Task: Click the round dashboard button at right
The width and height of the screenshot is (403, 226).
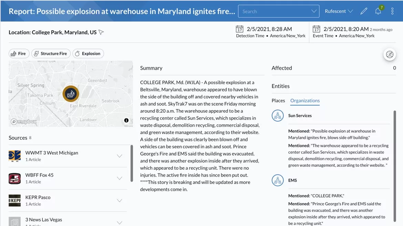Action: tap(390, 54)
